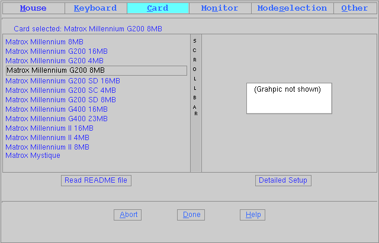Click the vertical scrollbar beside card list
This screenshot has height=243, width=379.
click(x=195, y=103)
